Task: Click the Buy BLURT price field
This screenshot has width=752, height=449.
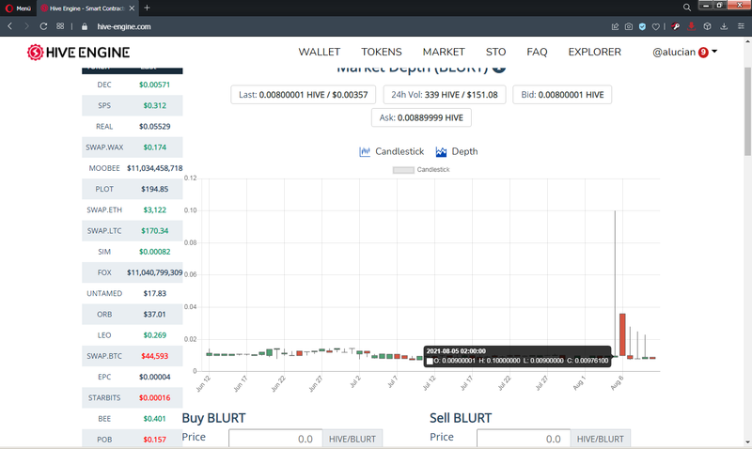Action: 275,439
